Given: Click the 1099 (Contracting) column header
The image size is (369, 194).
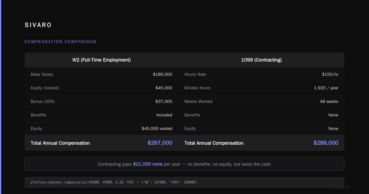Looking at the screenshot, I should pos(261,60).
